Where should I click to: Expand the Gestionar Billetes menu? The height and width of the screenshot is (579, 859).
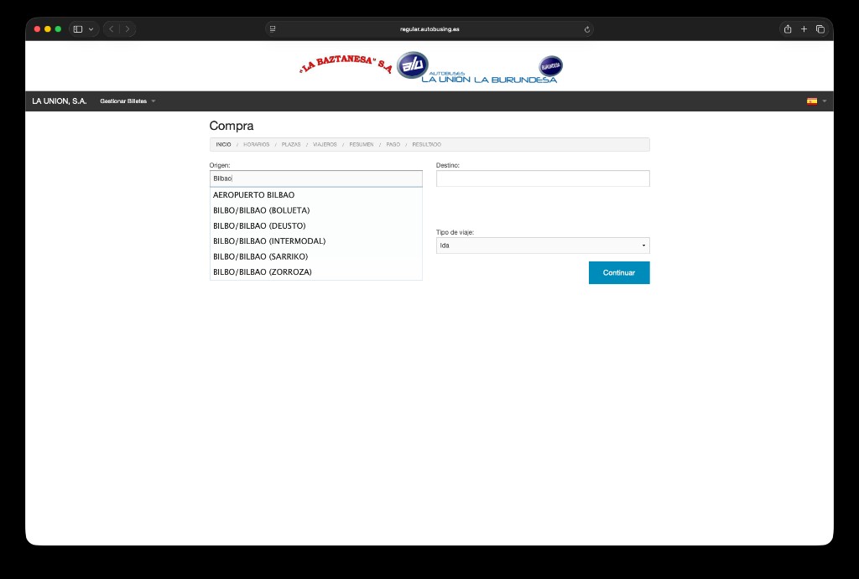click(128, 101)
